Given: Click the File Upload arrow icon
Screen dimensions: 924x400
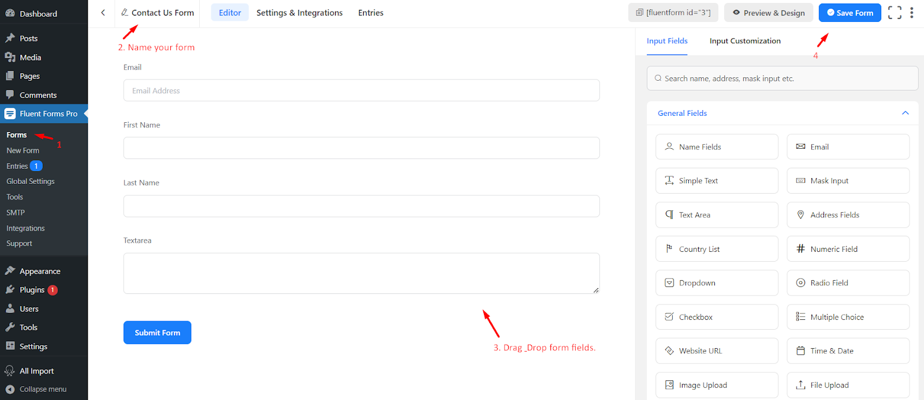Looking at the screenshot, I should click(800, 384).
